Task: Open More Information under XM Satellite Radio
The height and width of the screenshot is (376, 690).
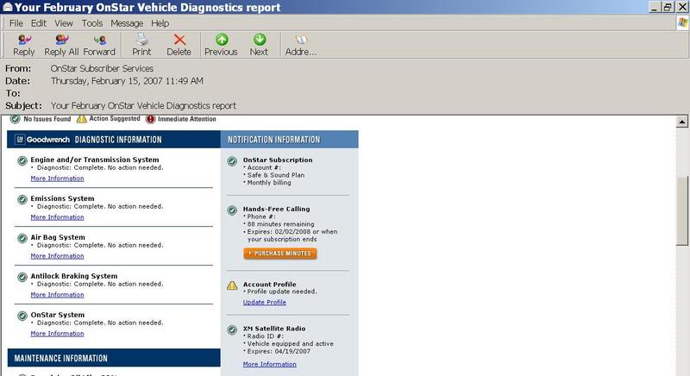Action: (269, 364)
